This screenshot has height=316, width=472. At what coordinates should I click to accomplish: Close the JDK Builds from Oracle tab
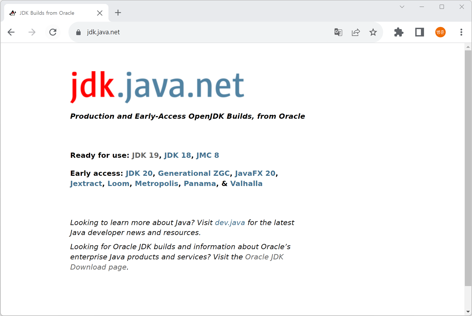(x=100, y=13)
